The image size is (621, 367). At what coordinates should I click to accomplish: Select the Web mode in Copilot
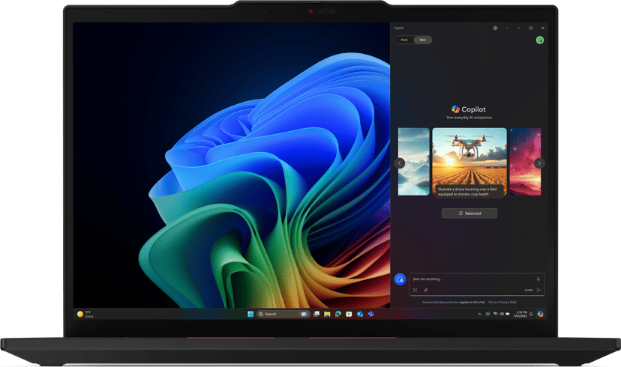click(422, 40)
